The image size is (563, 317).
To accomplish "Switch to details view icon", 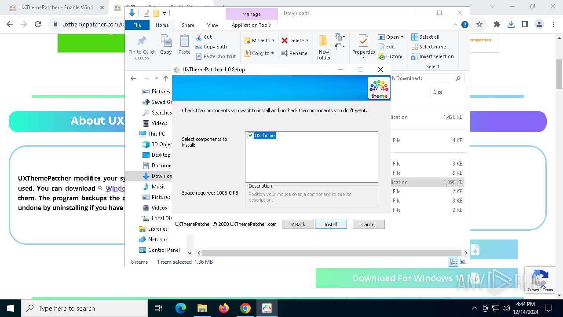I will [453, 262].
